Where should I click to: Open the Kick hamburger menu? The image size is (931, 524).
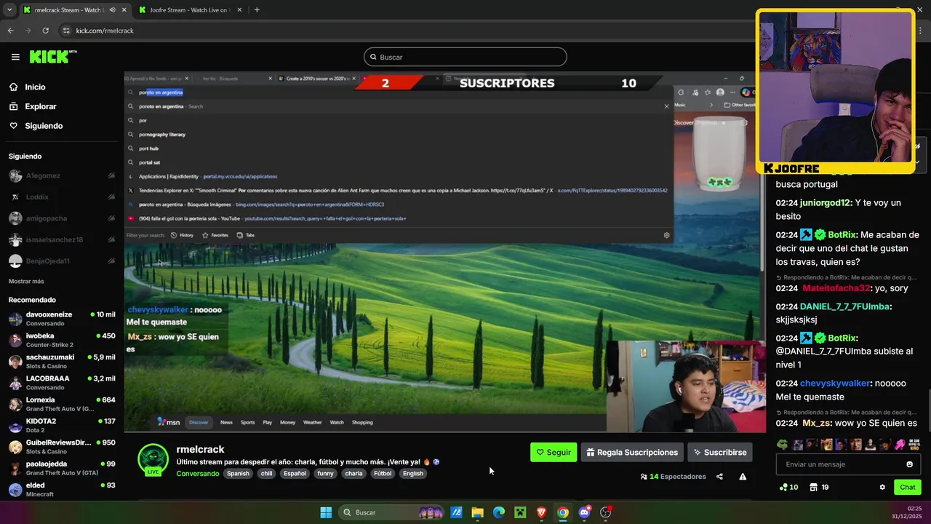point(15,57)
